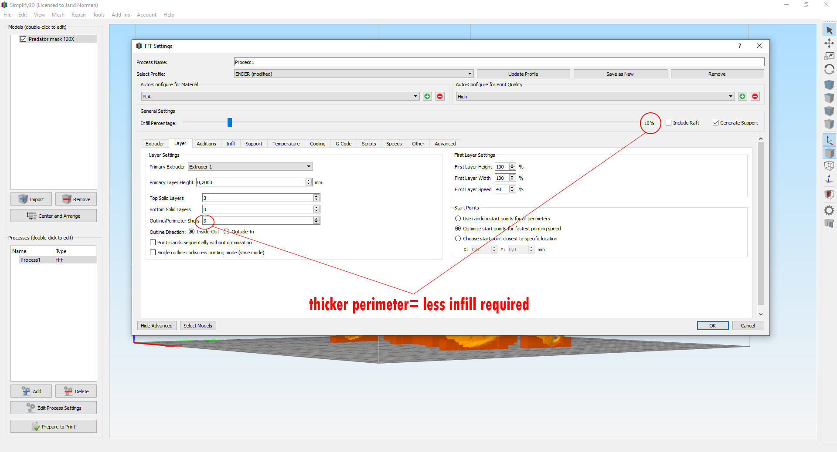Switch to the front view cube
The width and height of the screenshot is (837, 452).
[829, 111]
